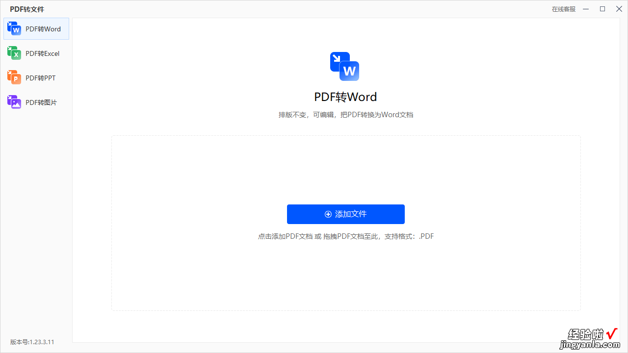This screenshot has height=353, width=628.
Task: Select the PDF转Word tab label
Action: [43, 29]
